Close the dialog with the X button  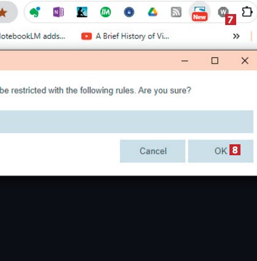click(245, 61)
